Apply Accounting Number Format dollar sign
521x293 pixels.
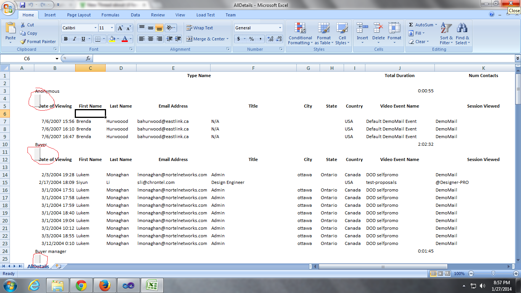(x=238, y=39)
